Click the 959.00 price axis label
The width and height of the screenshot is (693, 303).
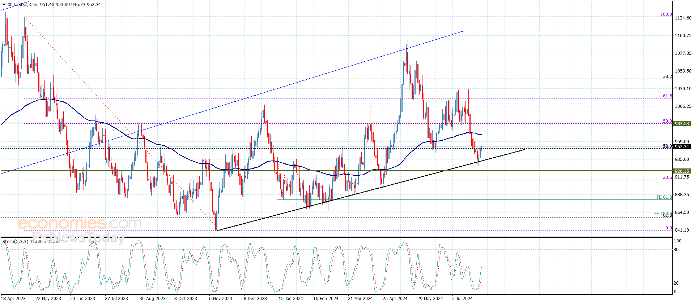[x=682, y=142]
